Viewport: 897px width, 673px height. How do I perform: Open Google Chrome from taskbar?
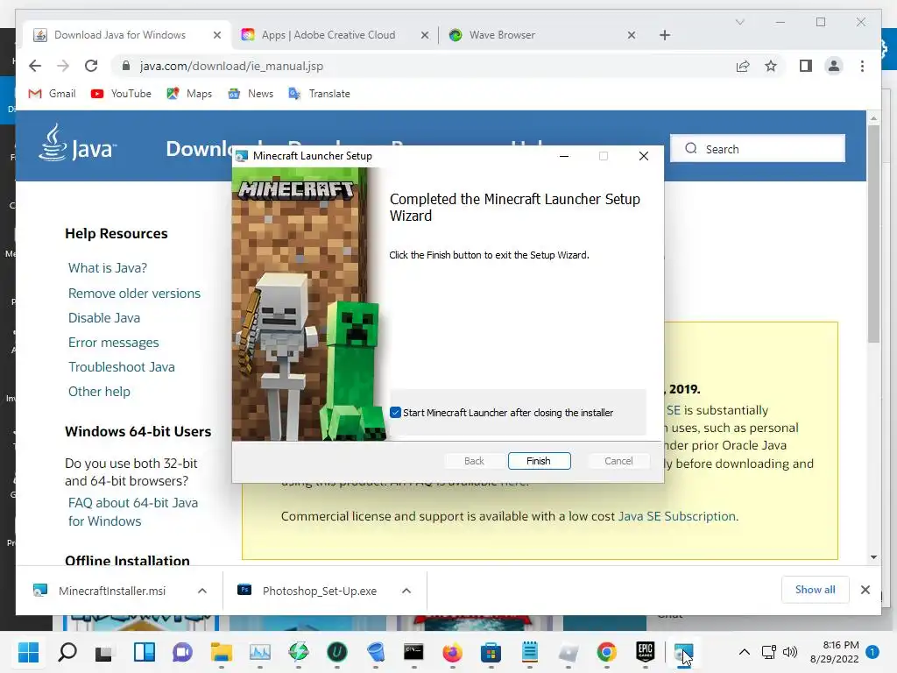[x=606, y=652]
